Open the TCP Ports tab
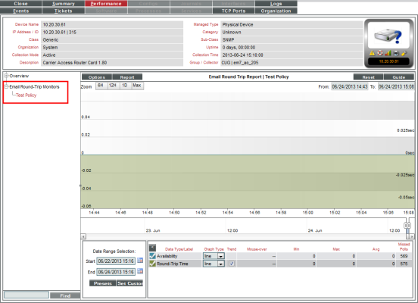The height and width of the screenshot is (303, 418). click(x=233, y=11)
